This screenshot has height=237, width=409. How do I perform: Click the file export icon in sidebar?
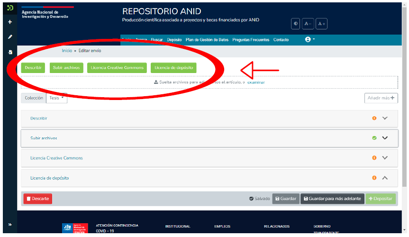click(10, 52)
